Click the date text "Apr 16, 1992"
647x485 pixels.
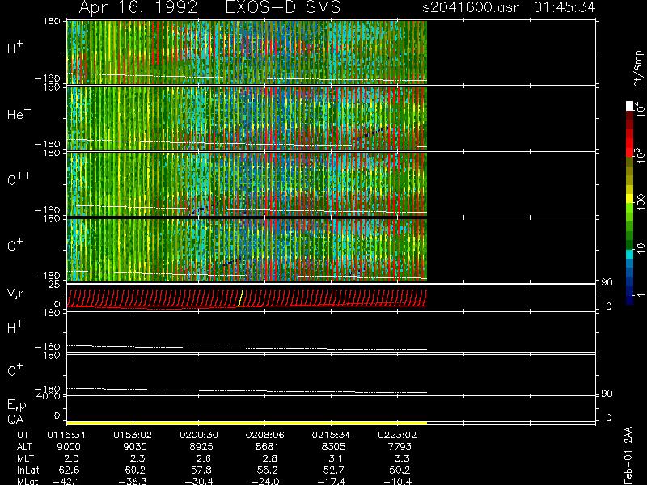[x=137, y=8]
